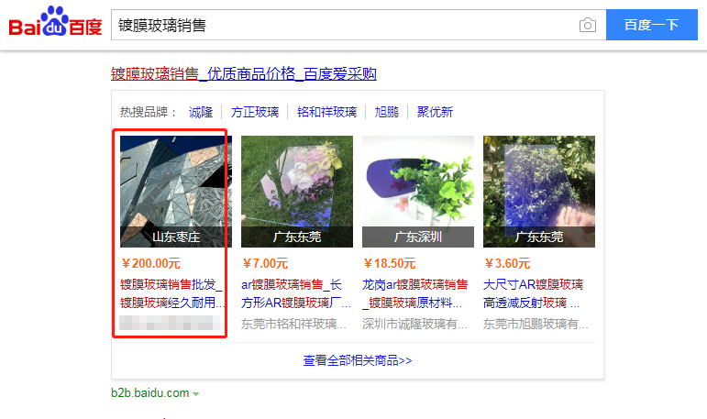Open the ar镀膜玻璃销售_长方形 product title
Screen dimensions: 707x419
click(x=295, y=293)
